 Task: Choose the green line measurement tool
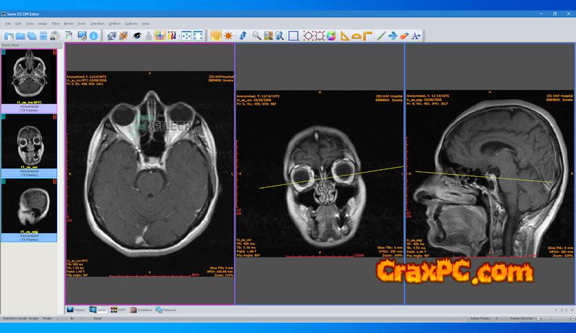tap(381, 35)
